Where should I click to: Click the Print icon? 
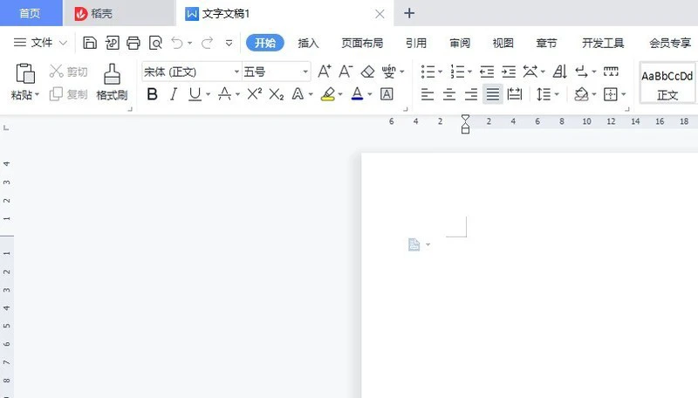[133, 43]
